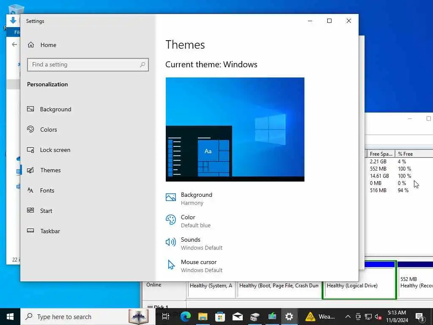Select the 516 MB free space cell
This screenshot has height=325, width=433.
coord(378,190)
